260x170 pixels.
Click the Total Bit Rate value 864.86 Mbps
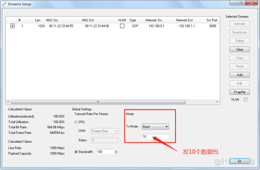[56, 127]
